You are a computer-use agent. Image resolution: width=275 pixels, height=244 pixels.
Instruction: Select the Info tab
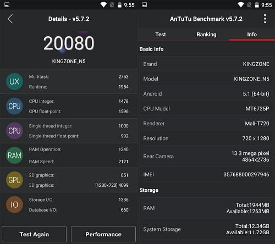[x=252, y=35]
